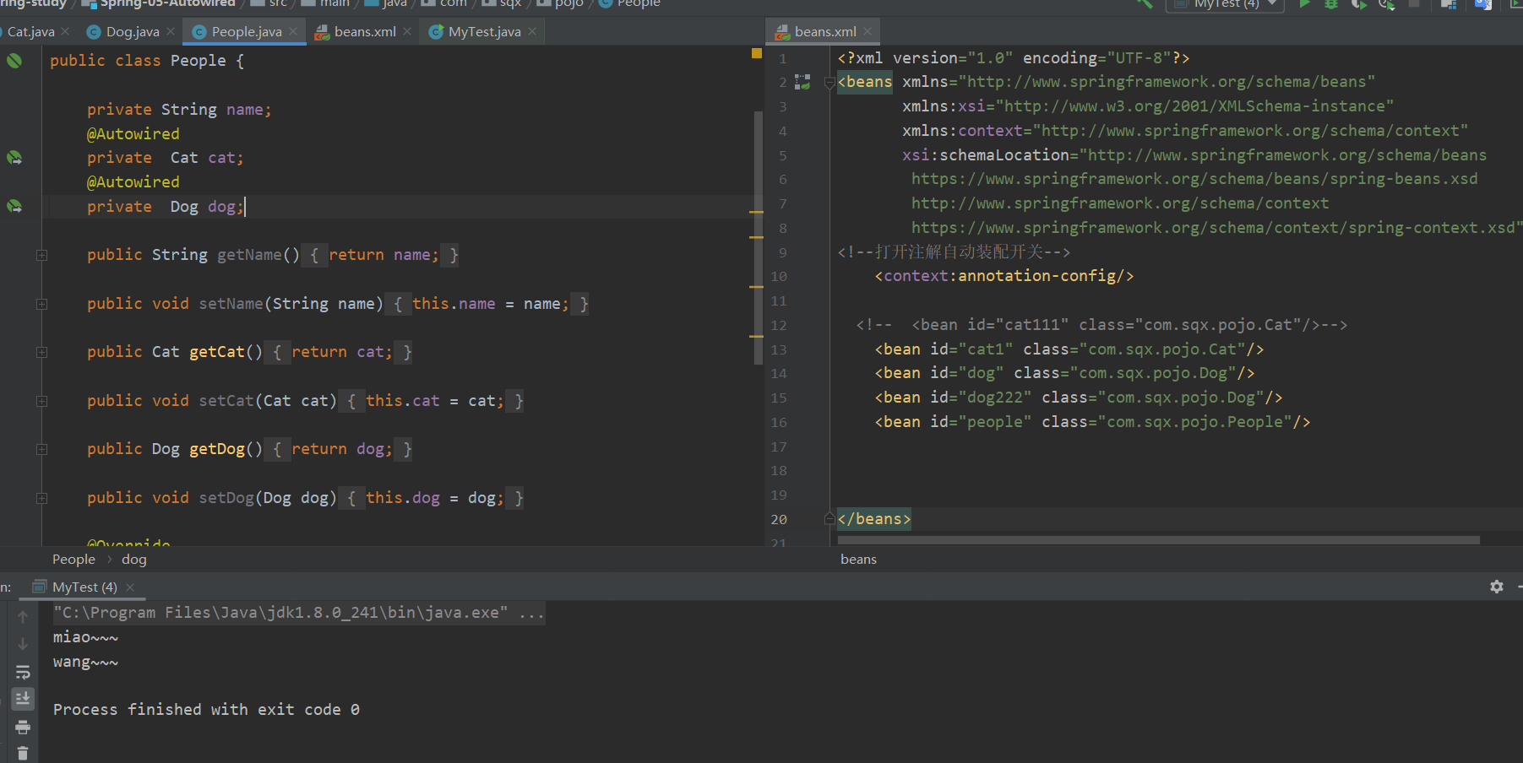Close the MyTest (4) run tab
This screenshot has width=1523, height=763.
click(129, 587)
